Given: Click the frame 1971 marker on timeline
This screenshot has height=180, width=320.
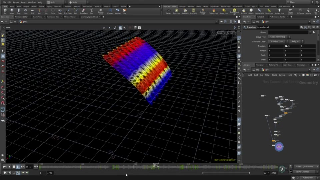Looking at the screenshot, I should click(x=156, y=165).
